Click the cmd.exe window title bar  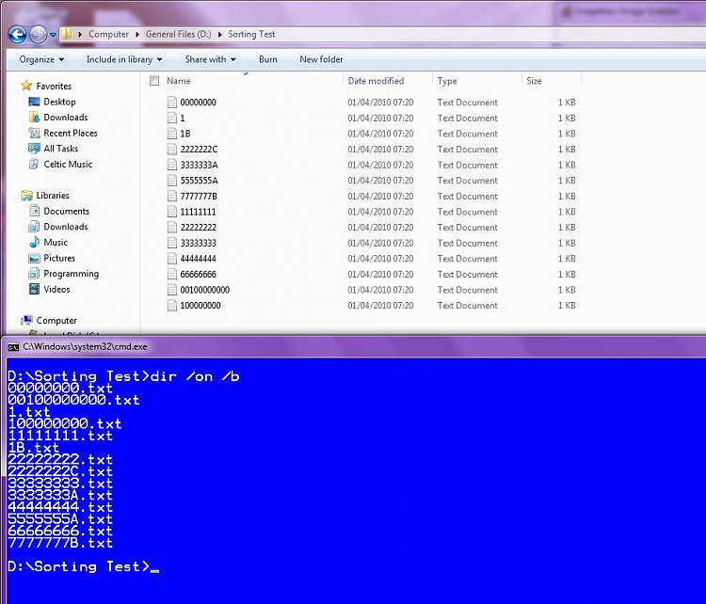click(x=356, y=347)
